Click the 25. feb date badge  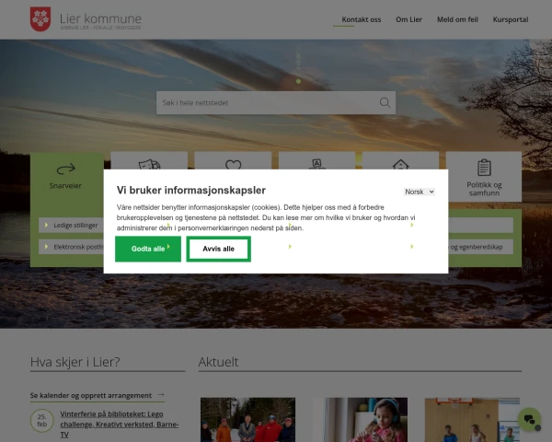pyautogui.click(x=42, y=421)
